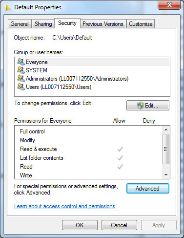Click Allow checkmark for Read & execute

coord(120,149)
